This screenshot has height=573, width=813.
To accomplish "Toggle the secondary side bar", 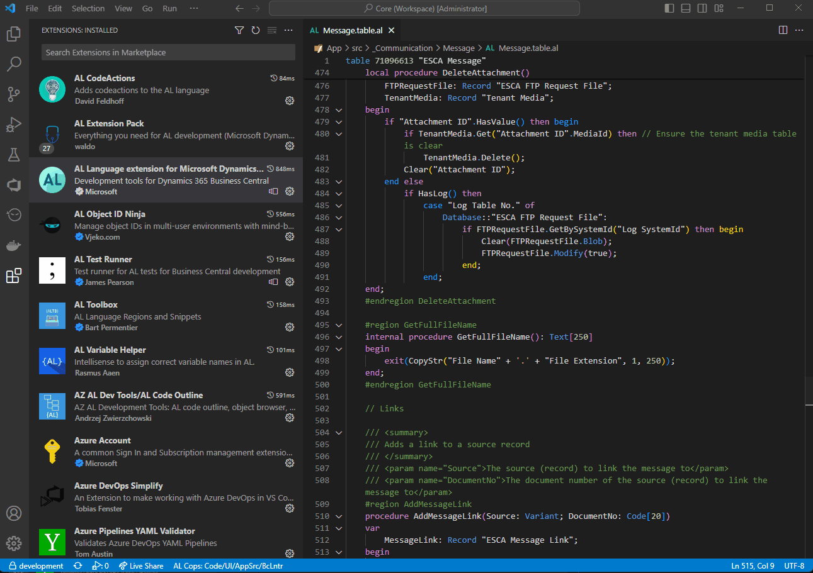I will 702,8.
